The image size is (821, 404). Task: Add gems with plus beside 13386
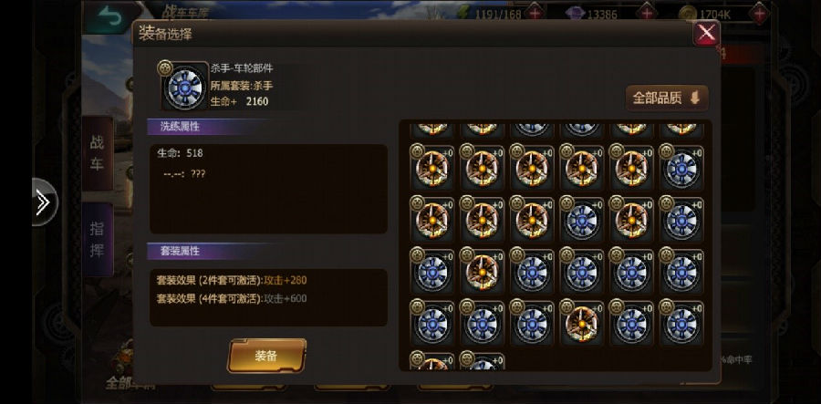(647, 13)
